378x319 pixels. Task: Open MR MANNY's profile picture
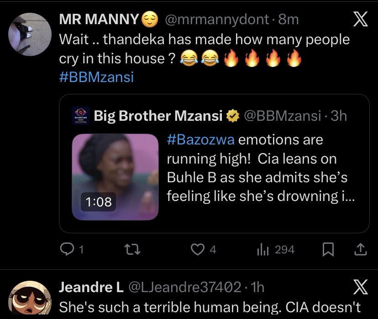point(30,33)
